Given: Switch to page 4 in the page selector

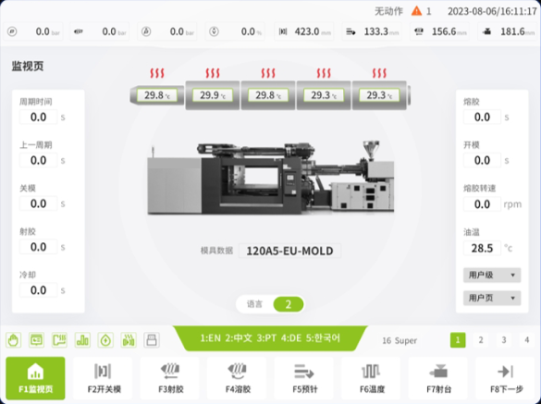Looking at the screenshot, I should pyautogui.click(x=526, y=340).
